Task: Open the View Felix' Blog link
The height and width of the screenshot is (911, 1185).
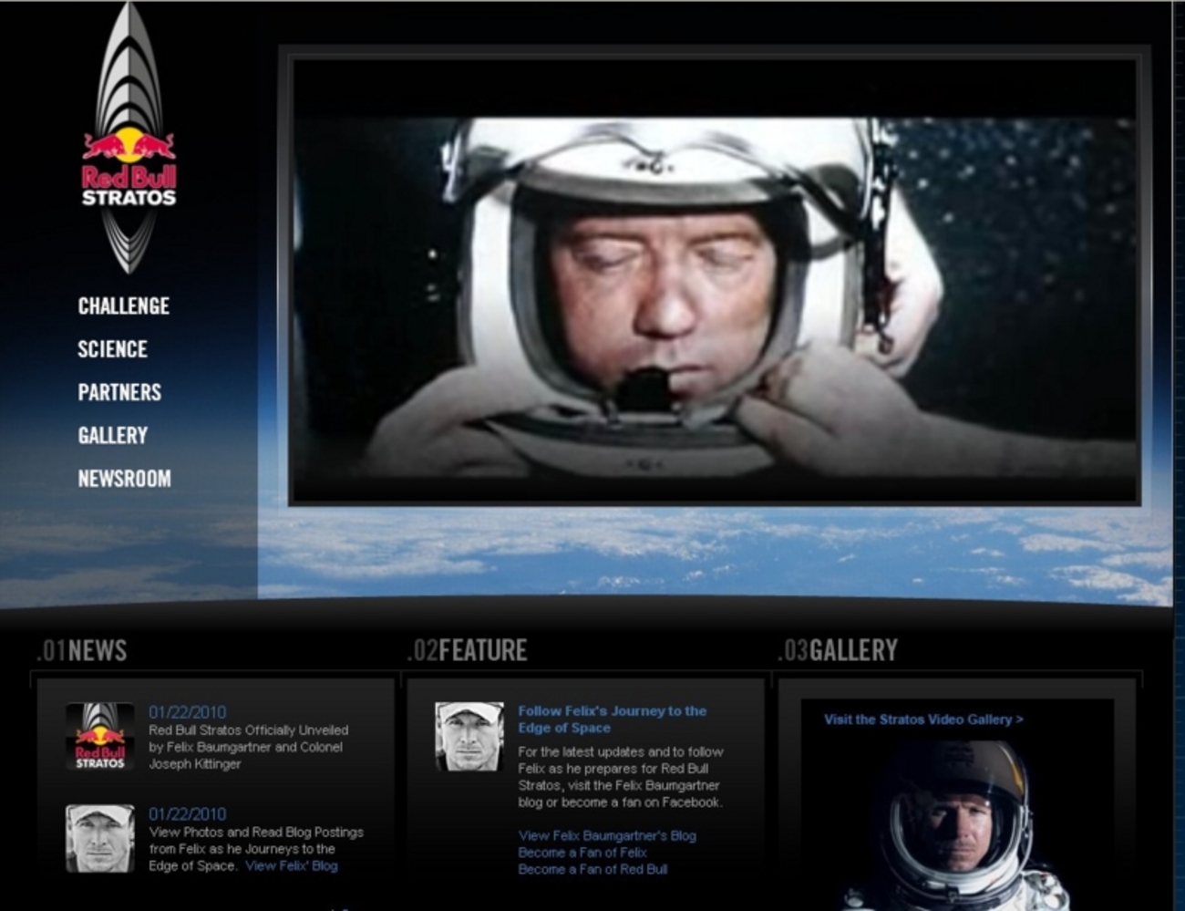Action: point(291,865)
